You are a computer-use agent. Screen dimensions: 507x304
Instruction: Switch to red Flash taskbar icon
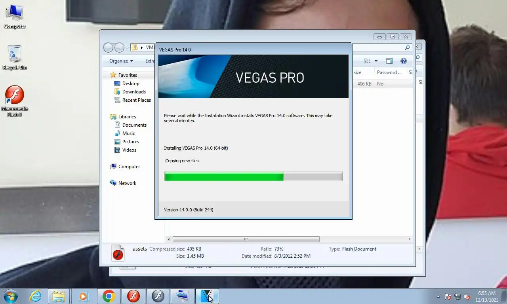point(133,296)
